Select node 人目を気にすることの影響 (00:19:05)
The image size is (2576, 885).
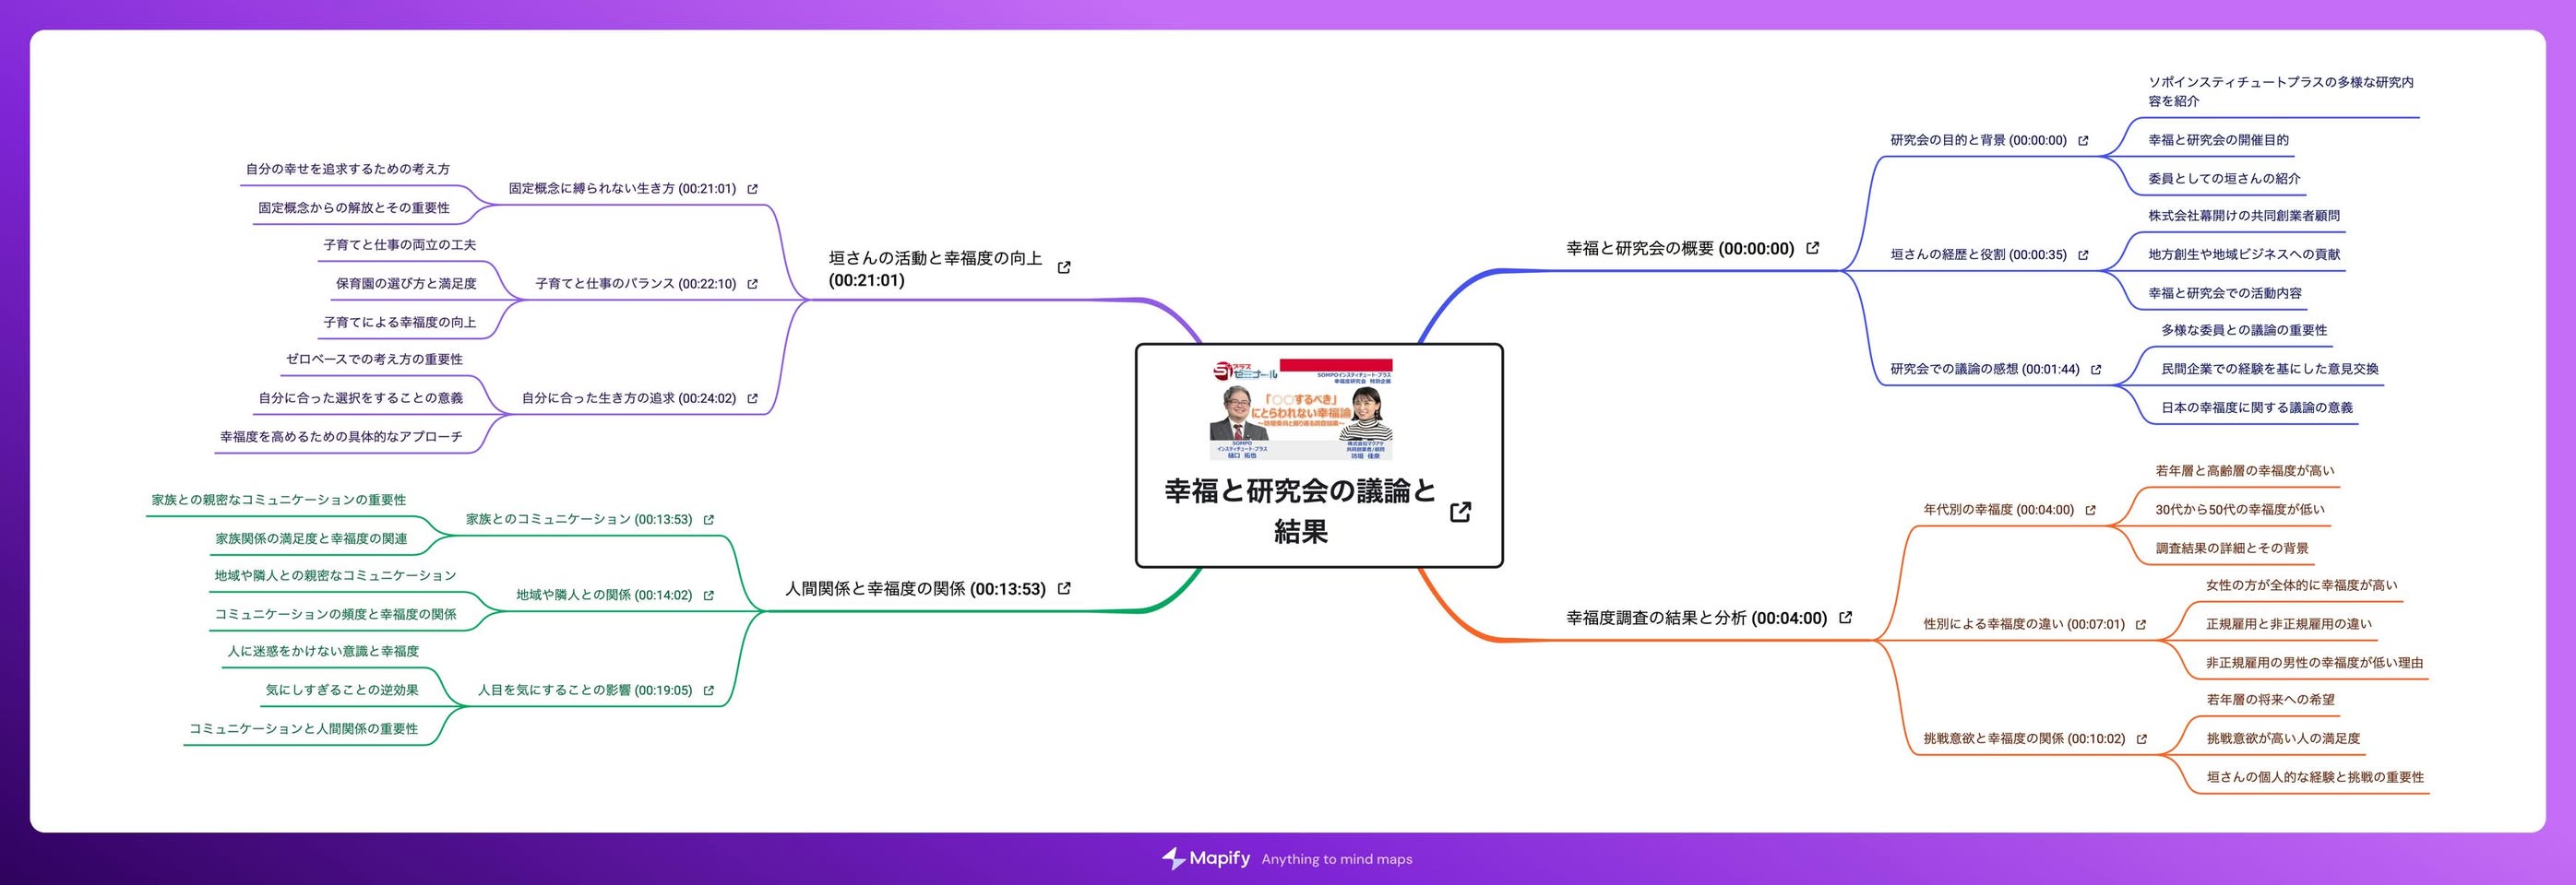[585, 690]
